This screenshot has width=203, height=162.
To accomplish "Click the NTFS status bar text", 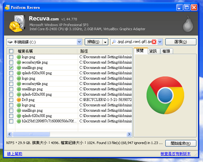I will [x=84, y=143].
